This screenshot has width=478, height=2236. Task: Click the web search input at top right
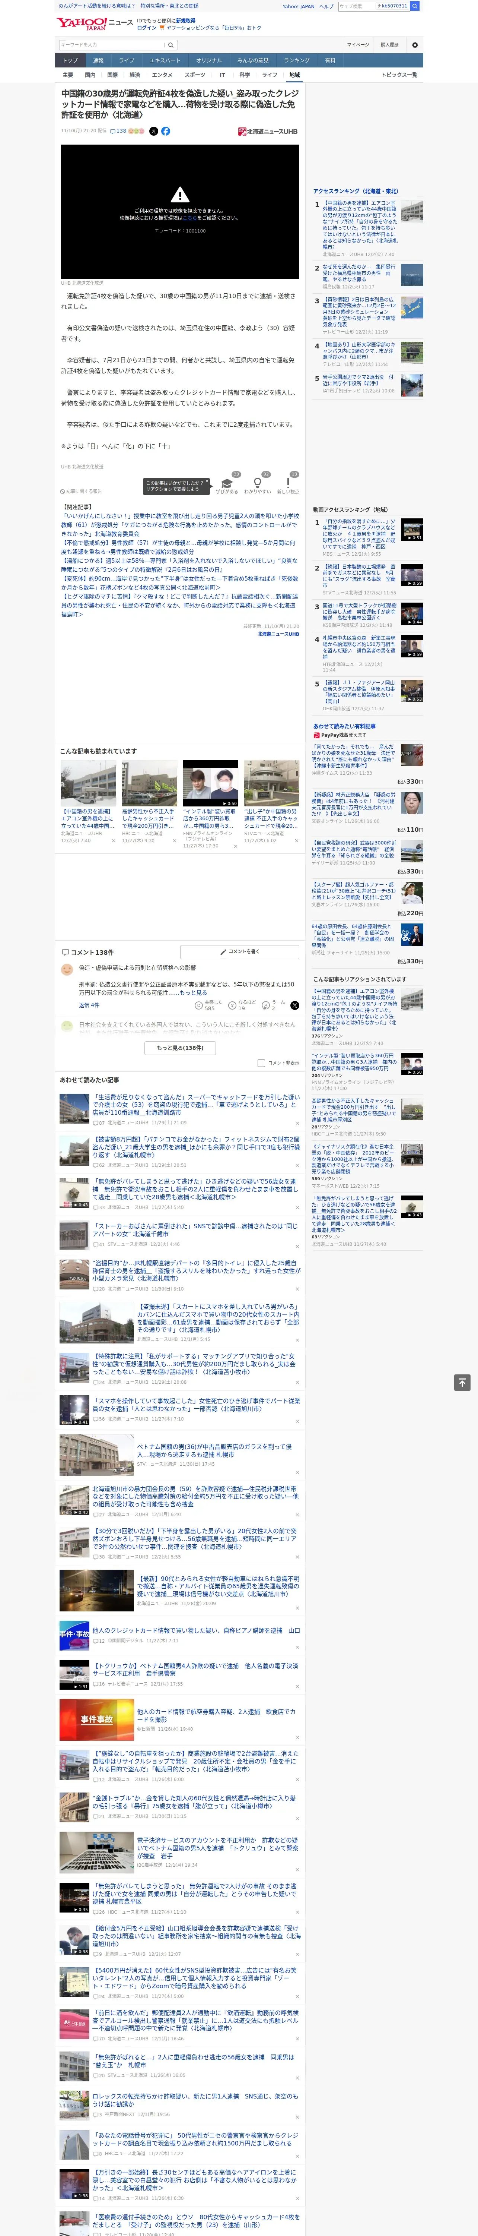357,6
